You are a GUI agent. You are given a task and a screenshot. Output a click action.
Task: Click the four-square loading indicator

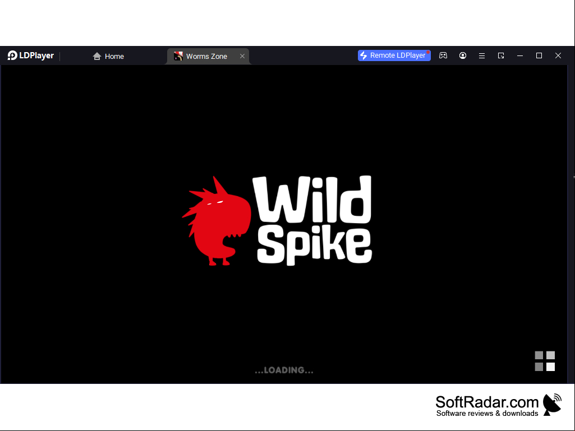coord(545,361)
